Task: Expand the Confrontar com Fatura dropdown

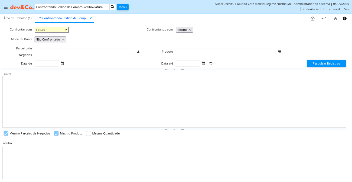Action: 51,30
